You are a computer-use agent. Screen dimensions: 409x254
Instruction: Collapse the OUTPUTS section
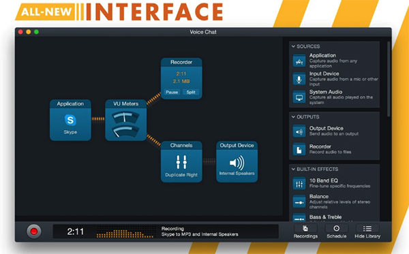click(293, 116)
